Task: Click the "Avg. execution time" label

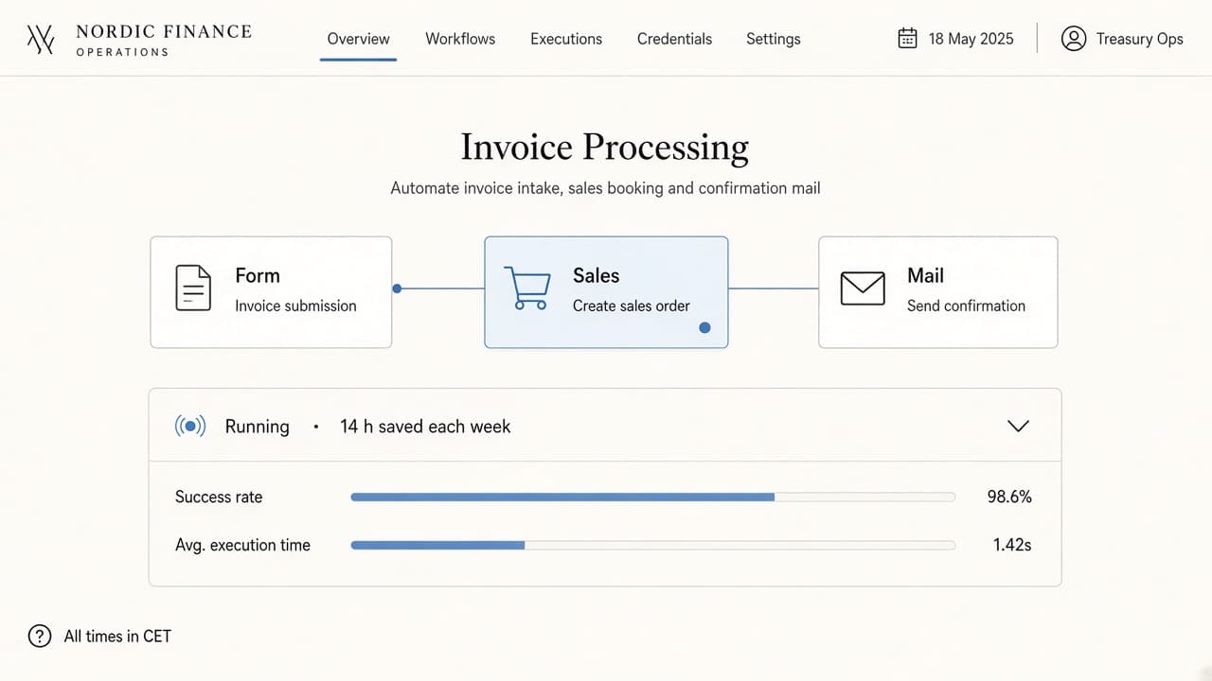Action: pos(242,545)
